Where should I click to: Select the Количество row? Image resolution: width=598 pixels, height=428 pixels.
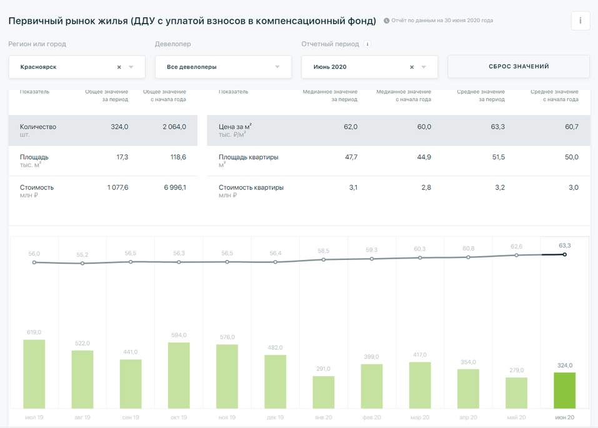[x=103, y=131]
